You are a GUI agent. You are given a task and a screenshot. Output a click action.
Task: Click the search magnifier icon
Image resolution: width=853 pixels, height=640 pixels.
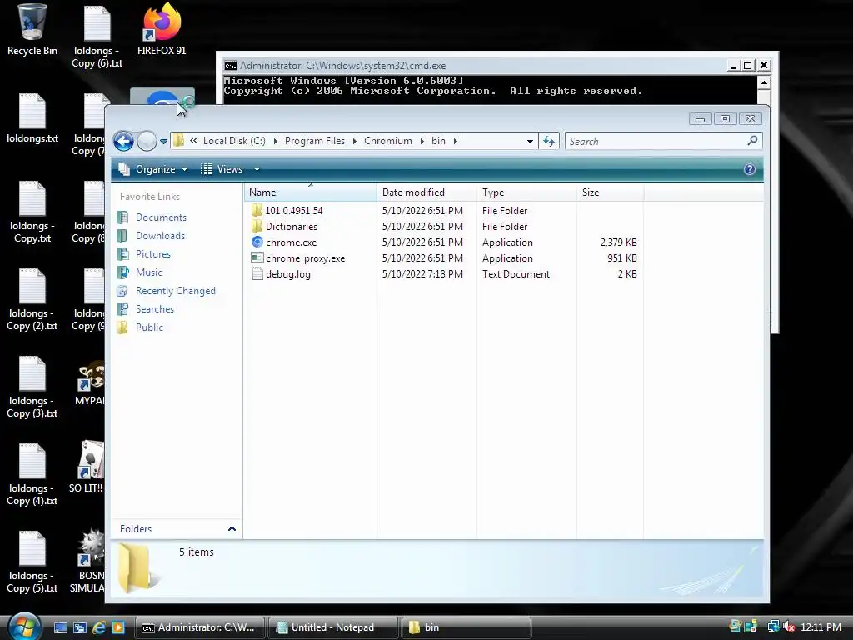(x=752, y=141)
